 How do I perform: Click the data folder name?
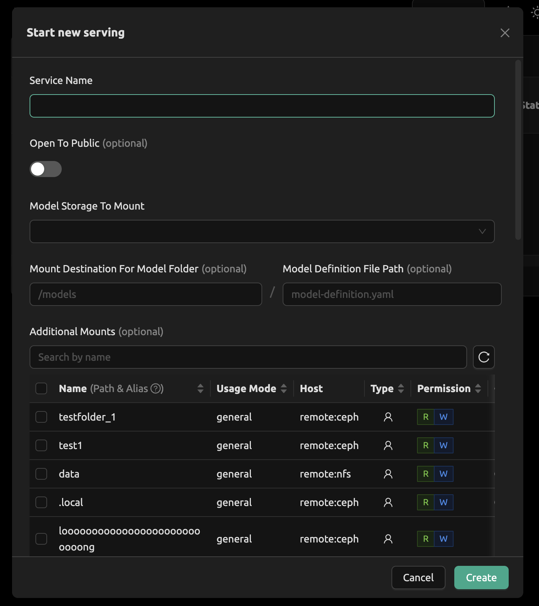(69, 474)
